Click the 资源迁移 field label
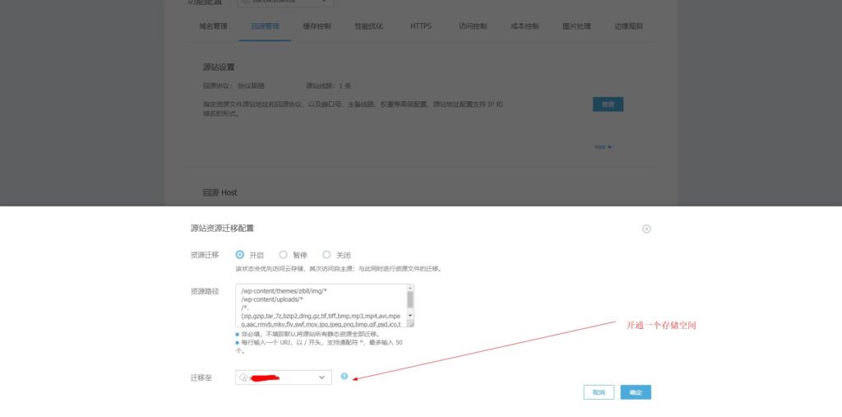Viewport: 842px width, 417px height. pos(205,255)
